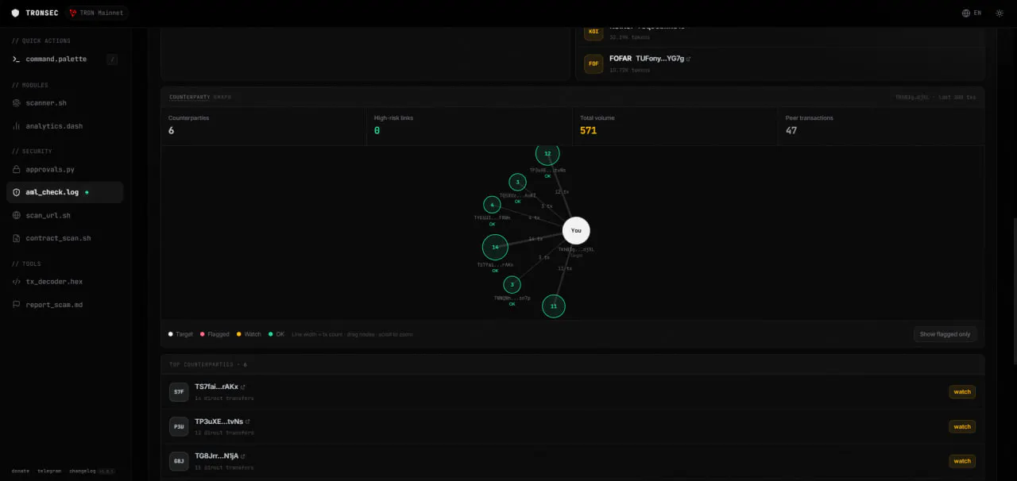Open the EN language selector
This screenshot has height=481, width=1017.
971,13
